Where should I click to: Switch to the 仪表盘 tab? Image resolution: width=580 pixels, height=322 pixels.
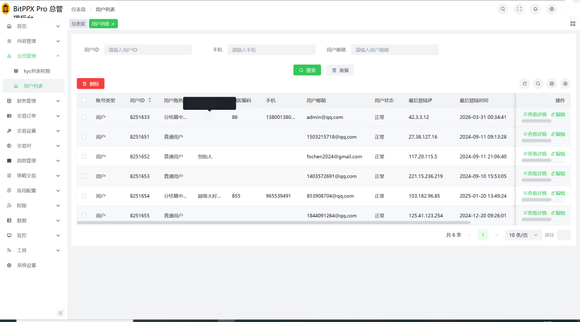pos(78,24)
